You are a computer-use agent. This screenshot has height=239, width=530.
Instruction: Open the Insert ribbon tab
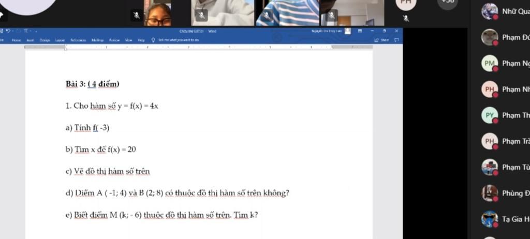click(31, 40)
